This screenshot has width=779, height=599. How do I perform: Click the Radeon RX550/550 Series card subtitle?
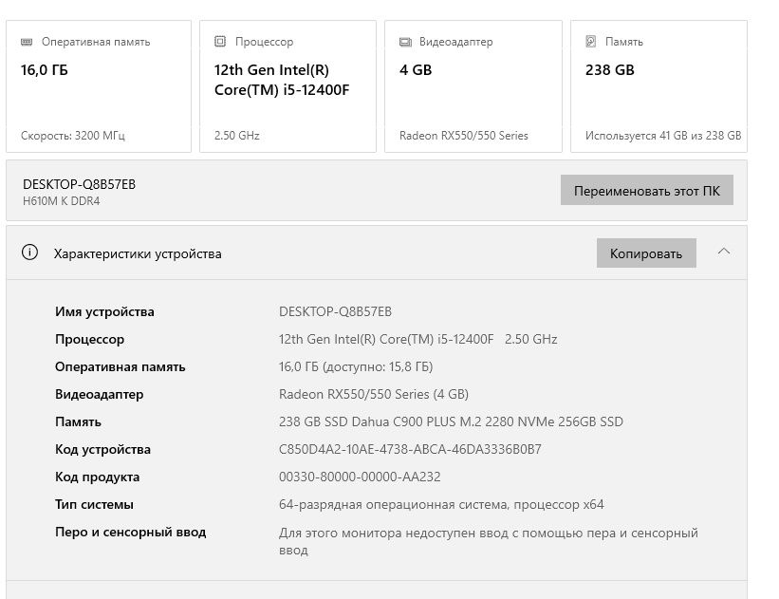coord(464,136)
